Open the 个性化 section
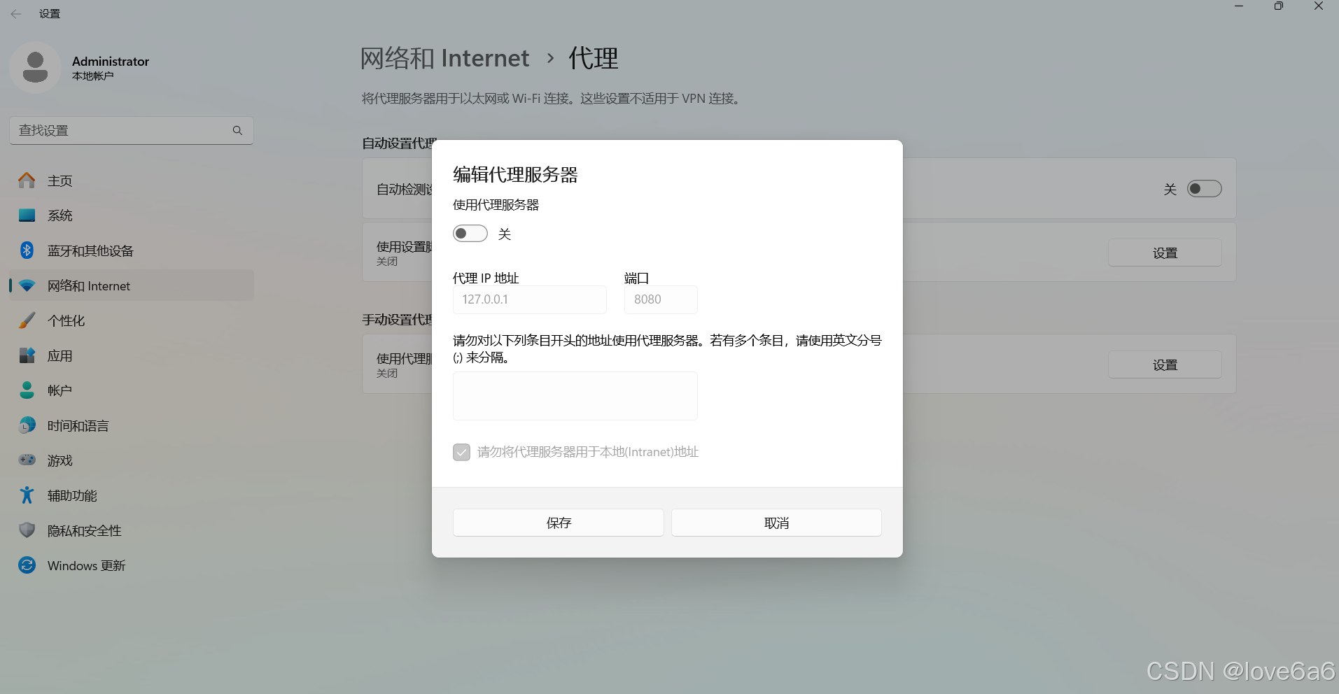The width and height of the screenshot is (1339, 694). 132,320
